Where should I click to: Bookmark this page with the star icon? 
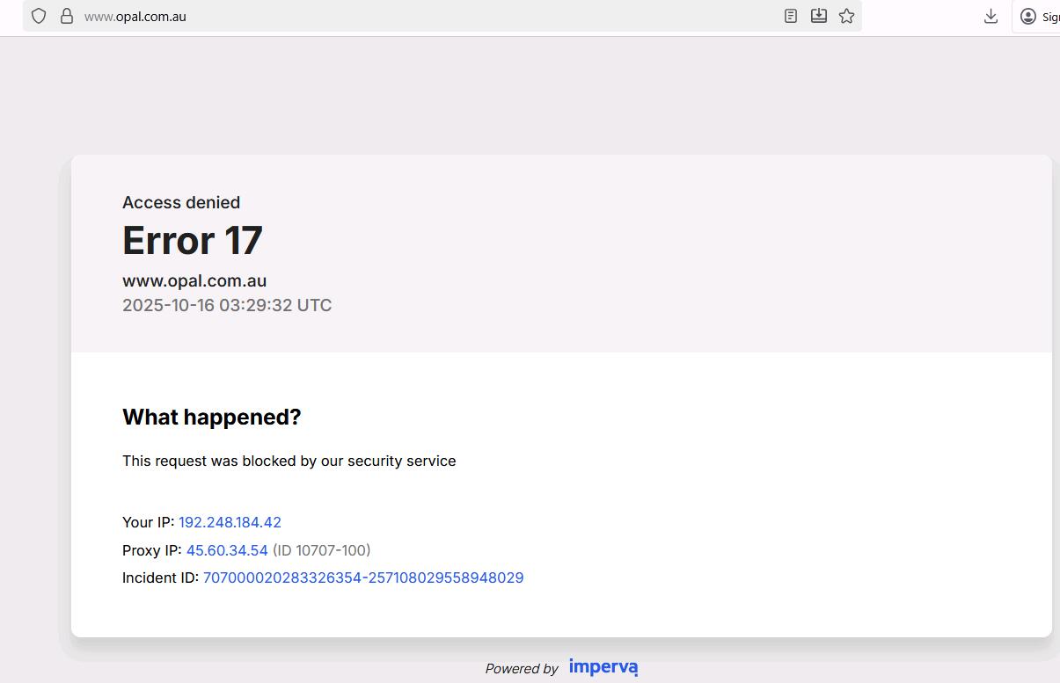click(x=847, y=16)
